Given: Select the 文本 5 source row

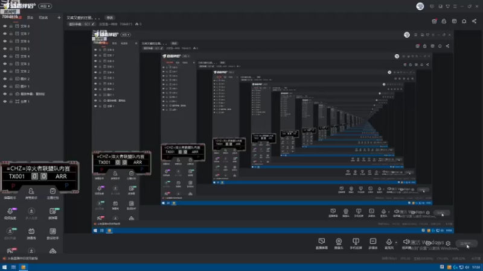Looking at the screenshot, I should 31,49.
